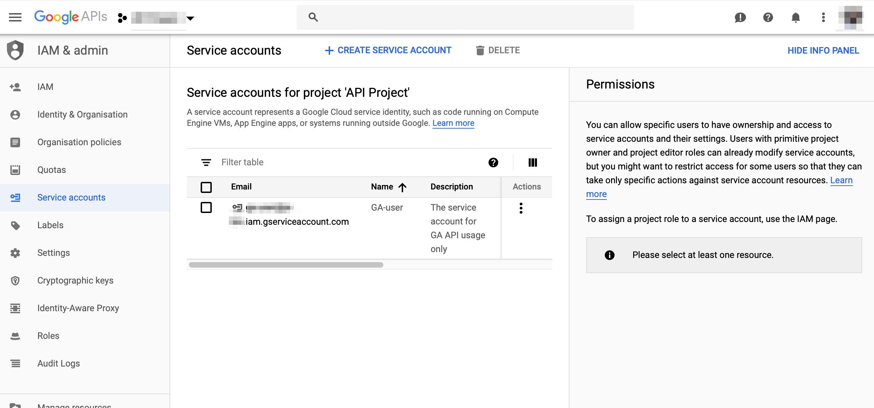The height and width of the screenshot is (408, 874).
Task: Click CREATE SERVICE ACCOUNT
Action: tap(388, 50)
